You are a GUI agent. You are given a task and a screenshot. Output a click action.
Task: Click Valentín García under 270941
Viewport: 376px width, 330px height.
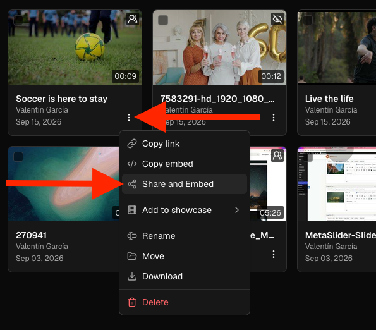(x=42, y=247)
